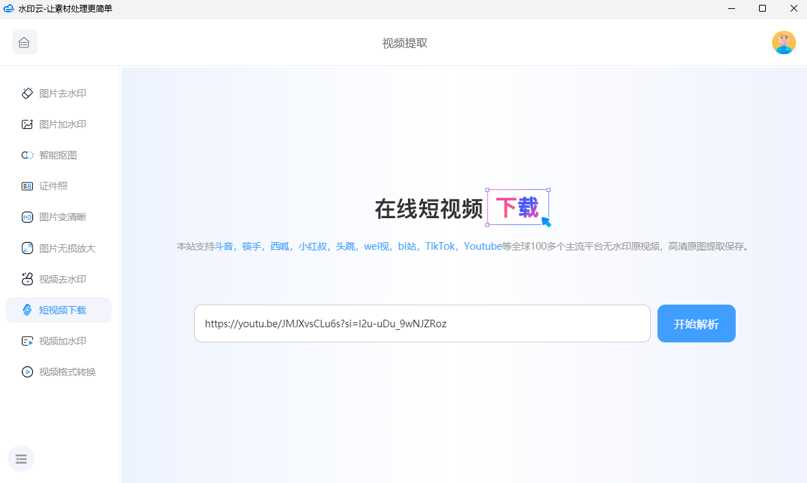Click the 智能抠图 cutout icon
The height and width of the screenshot is (483, 807).
(27, 155)
